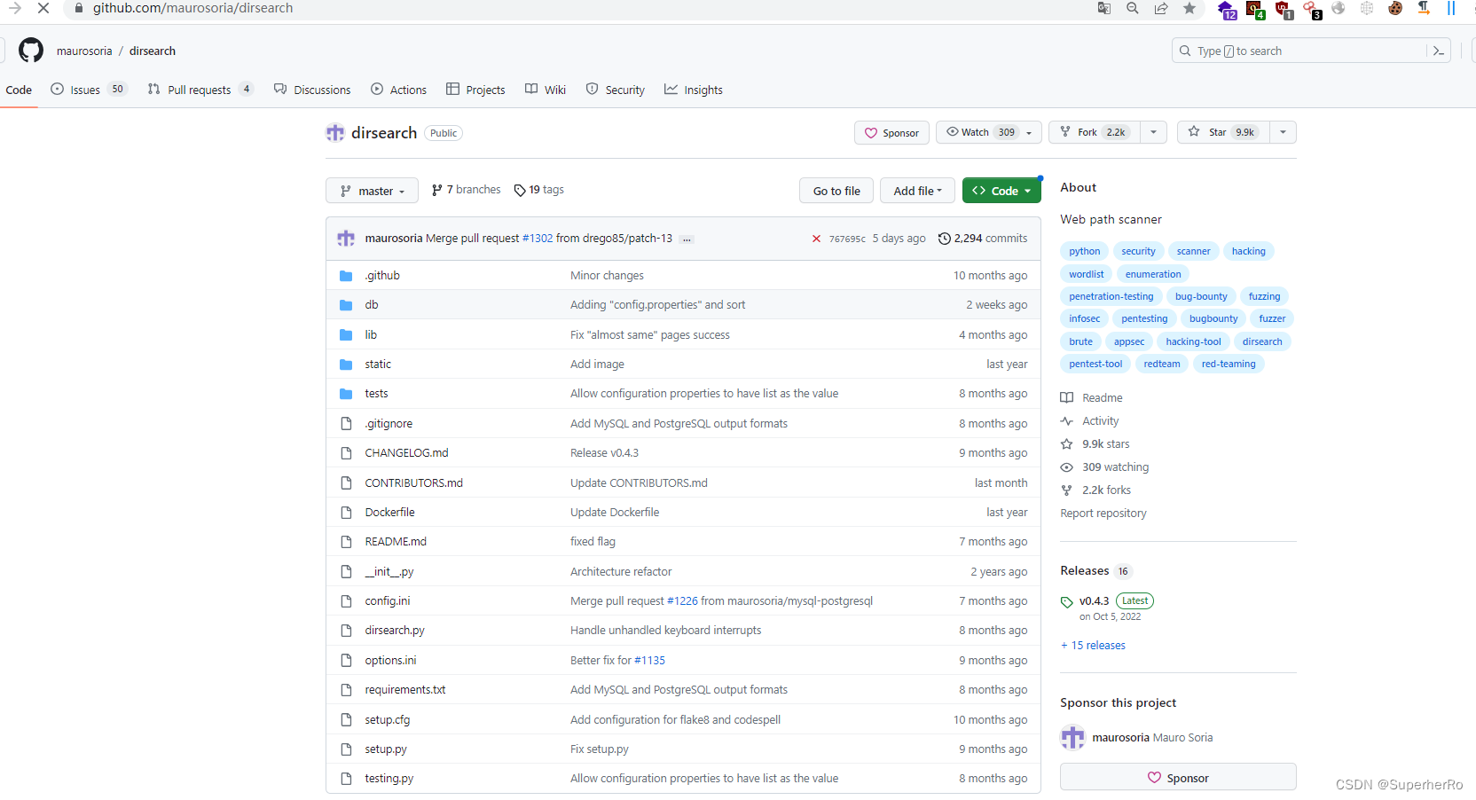Click the red-teaming topic tag
This screenshot has width=1476, height=800.
(x=1229, y=364)
